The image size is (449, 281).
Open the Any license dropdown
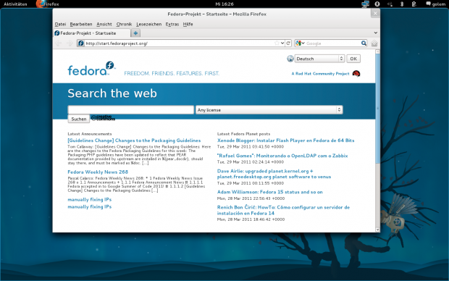click(269, 109)
